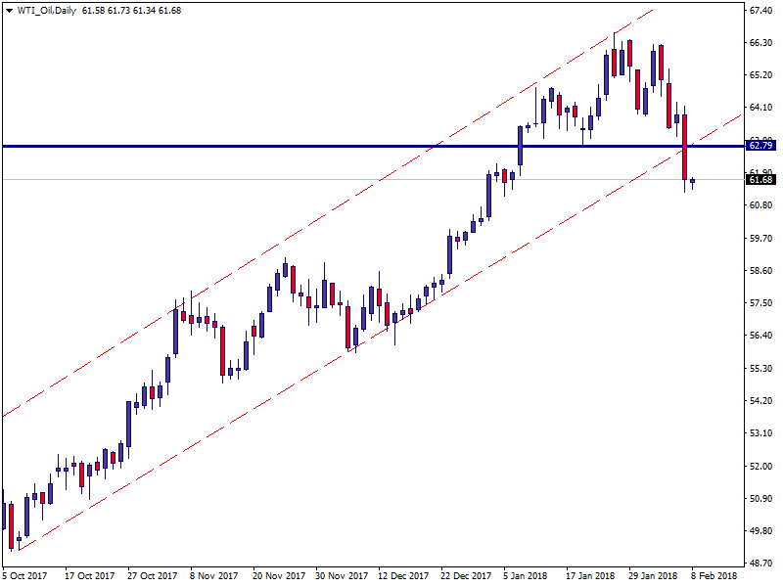Click the 5 Jan 2018 date label
Viewport: 783px width, 587px height.
pyautogui.click(x=526, y=576)
